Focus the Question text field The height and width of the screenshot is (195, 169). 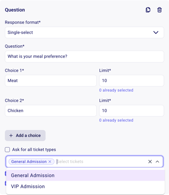84,56
